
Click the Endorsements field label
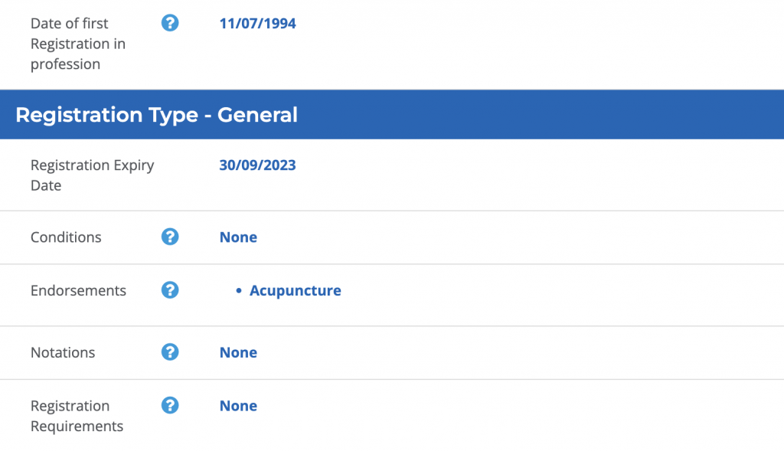click(x=79, y=290)
